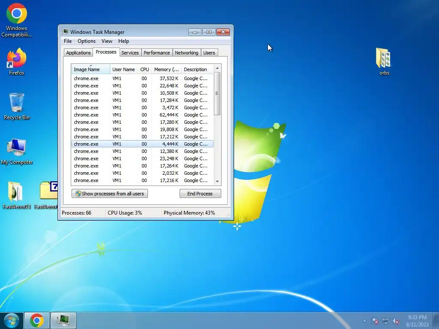
Task: Minimize the Task Manager window
Action: coord(195,32)
